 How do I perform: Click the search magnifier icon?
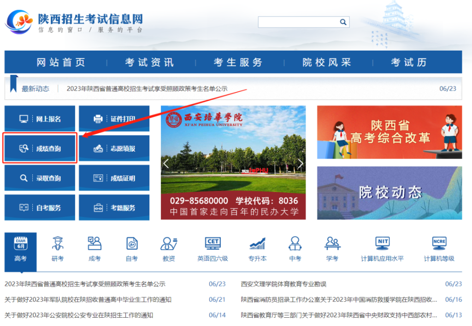(x=343, y=22)
